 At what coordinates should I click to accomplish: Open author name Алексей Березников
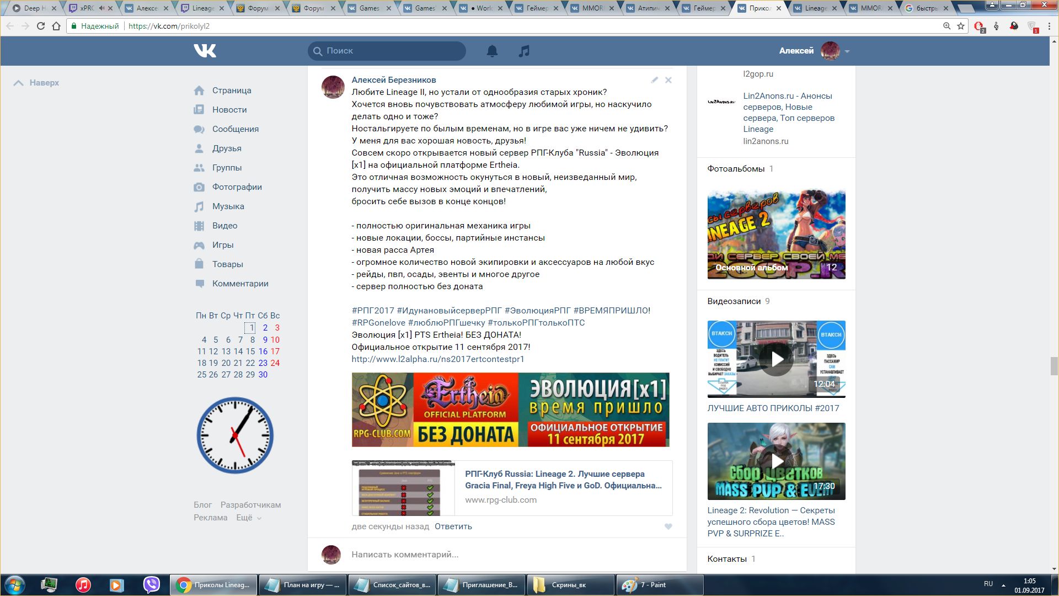point(393,80)
